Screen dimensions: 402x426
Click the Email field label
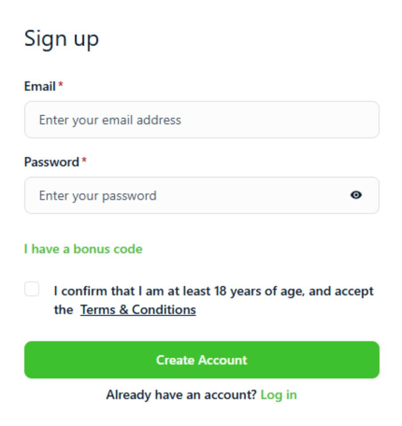40,86
